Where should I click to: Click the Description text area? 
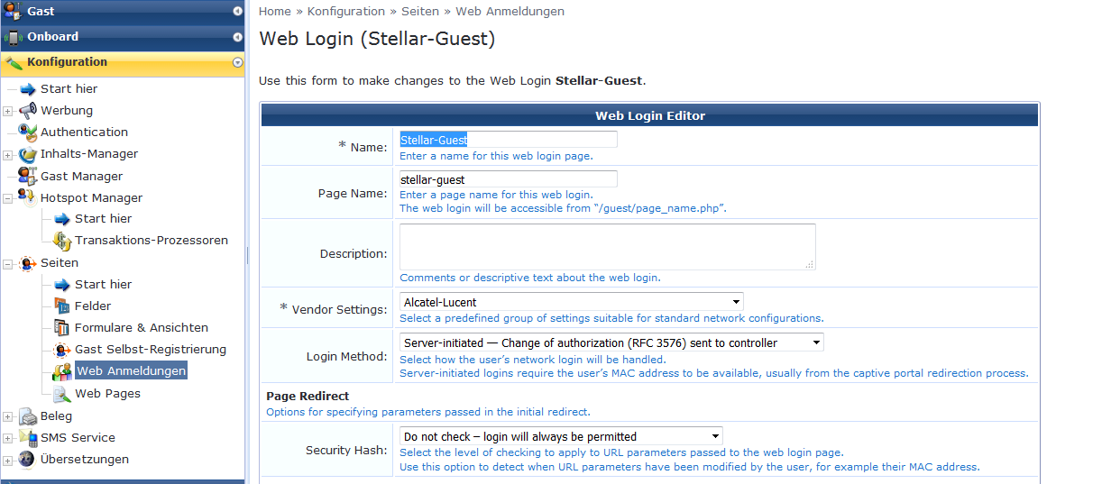(x=607, y=247)
